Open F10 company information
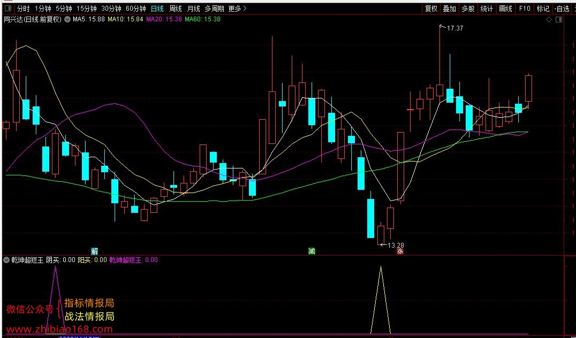 [x=525, y=9]
